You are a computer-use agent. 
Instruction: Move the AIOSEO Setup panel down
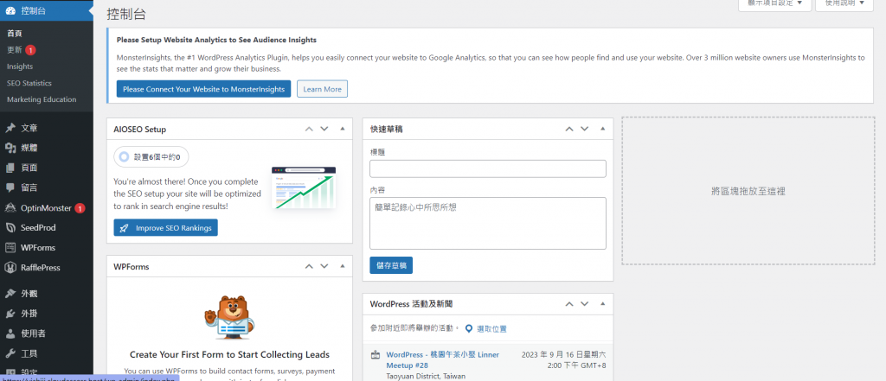click(324, 129)
